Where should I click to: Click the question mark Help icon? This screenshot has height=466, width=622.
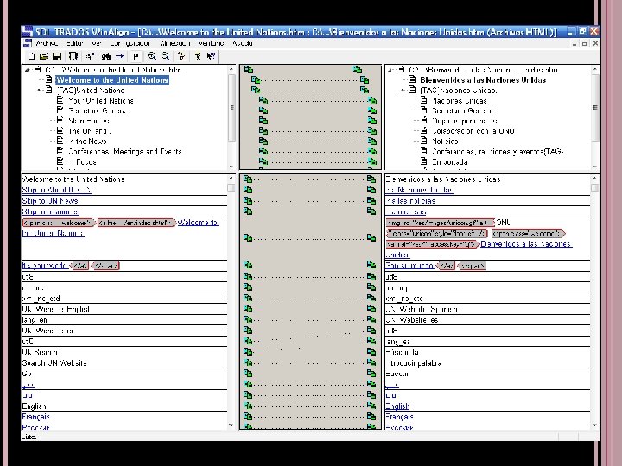point(198,56)
